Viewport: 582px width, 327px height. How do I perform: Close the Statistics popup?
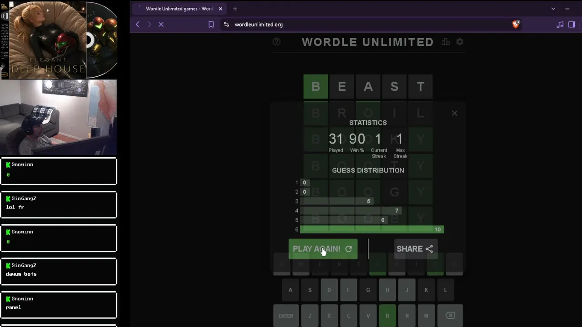tap(455, 113)
